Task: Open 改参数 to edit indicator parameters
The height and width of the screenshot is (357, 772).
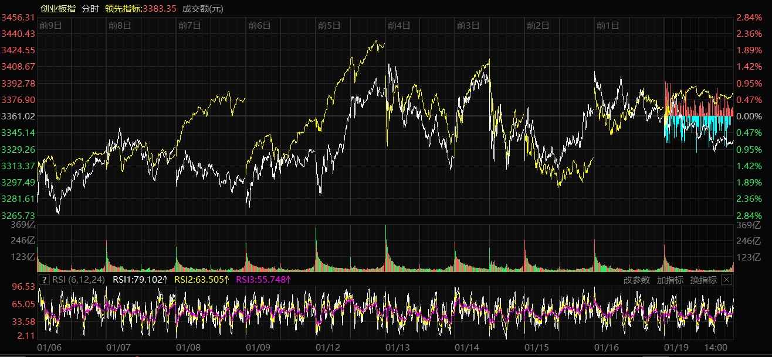Action: [x=636, y=280]
